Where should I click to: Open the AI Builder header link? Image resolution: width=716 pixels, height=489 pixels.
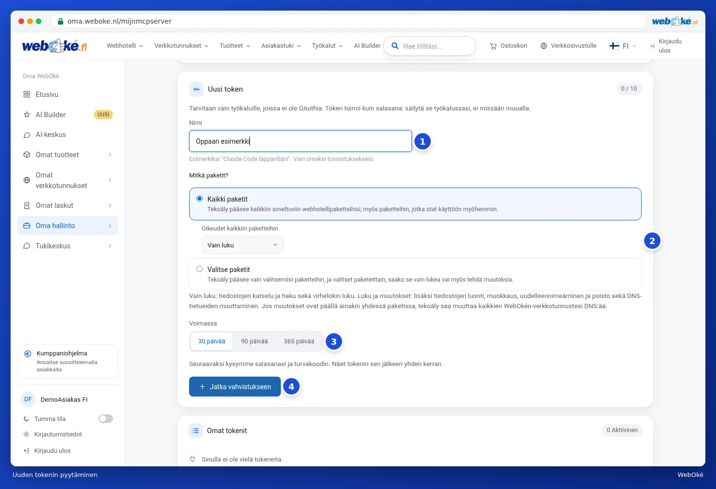(x=367, y=46)
